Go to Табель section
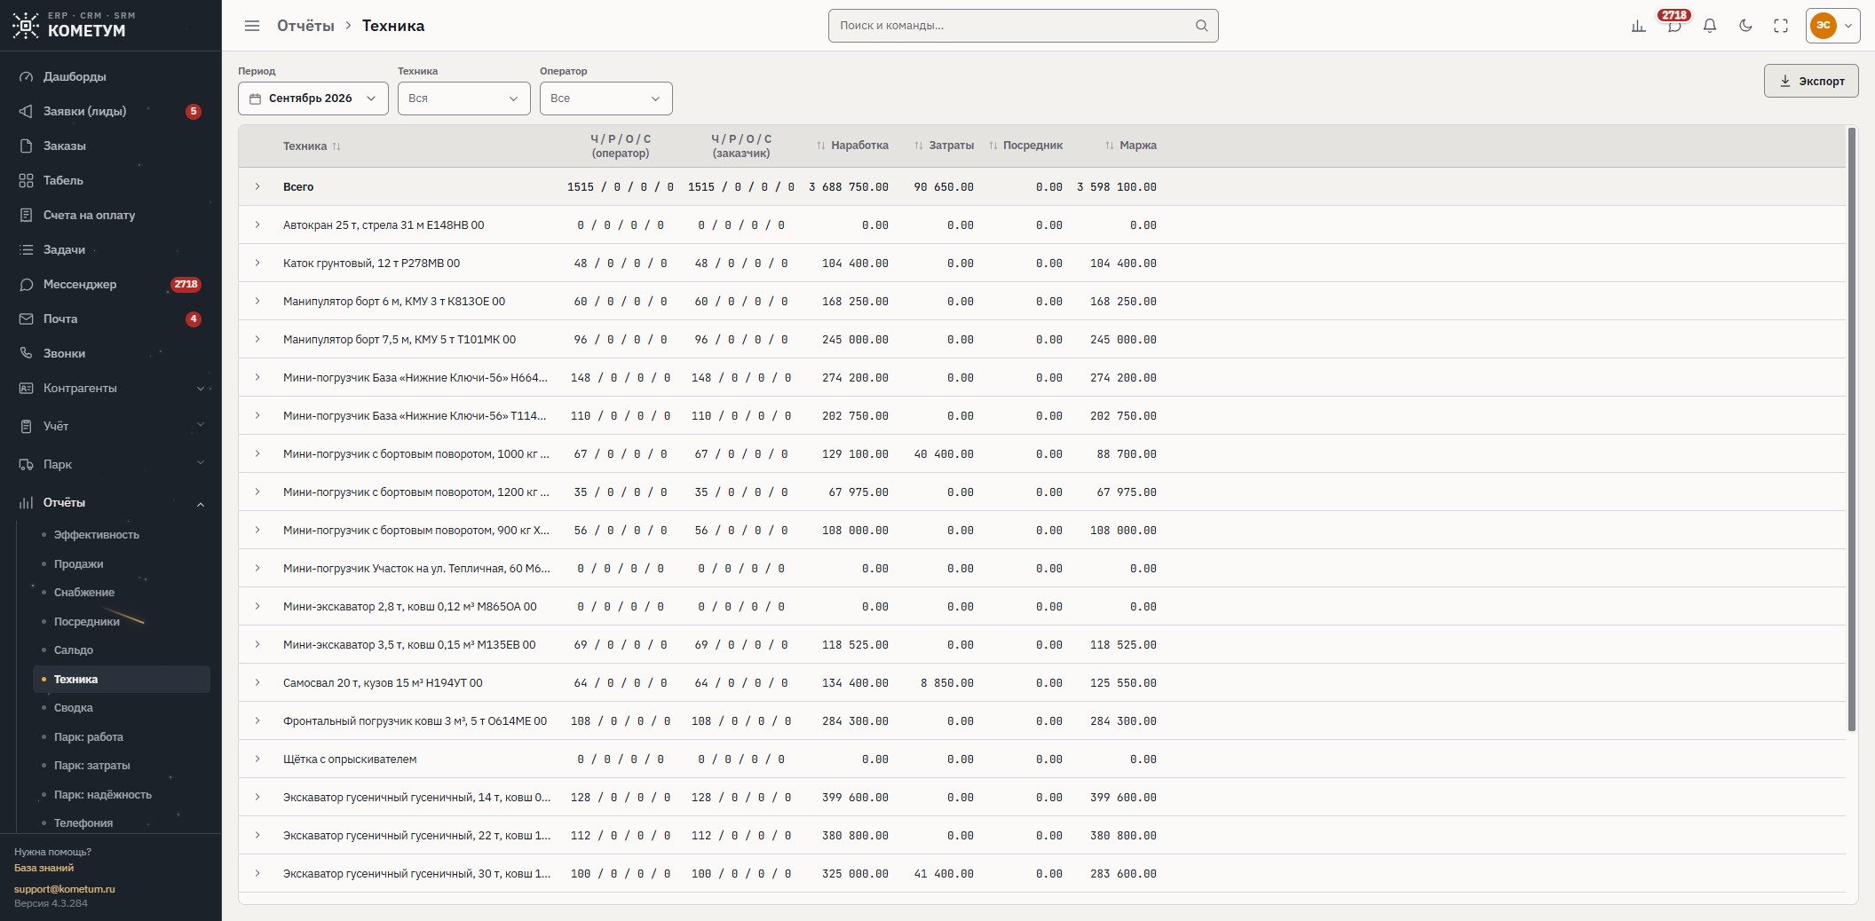 pos(111,180)
